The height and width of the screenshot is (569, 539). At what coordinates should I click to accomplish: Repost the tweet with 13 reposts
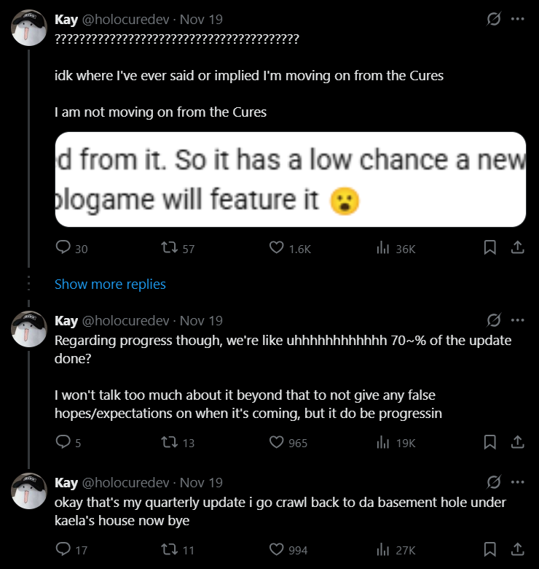point(168,442)
